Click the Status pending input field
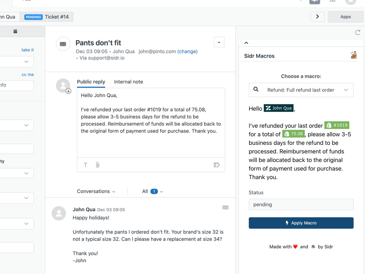The image size is (365, 274). pos(301,204)
